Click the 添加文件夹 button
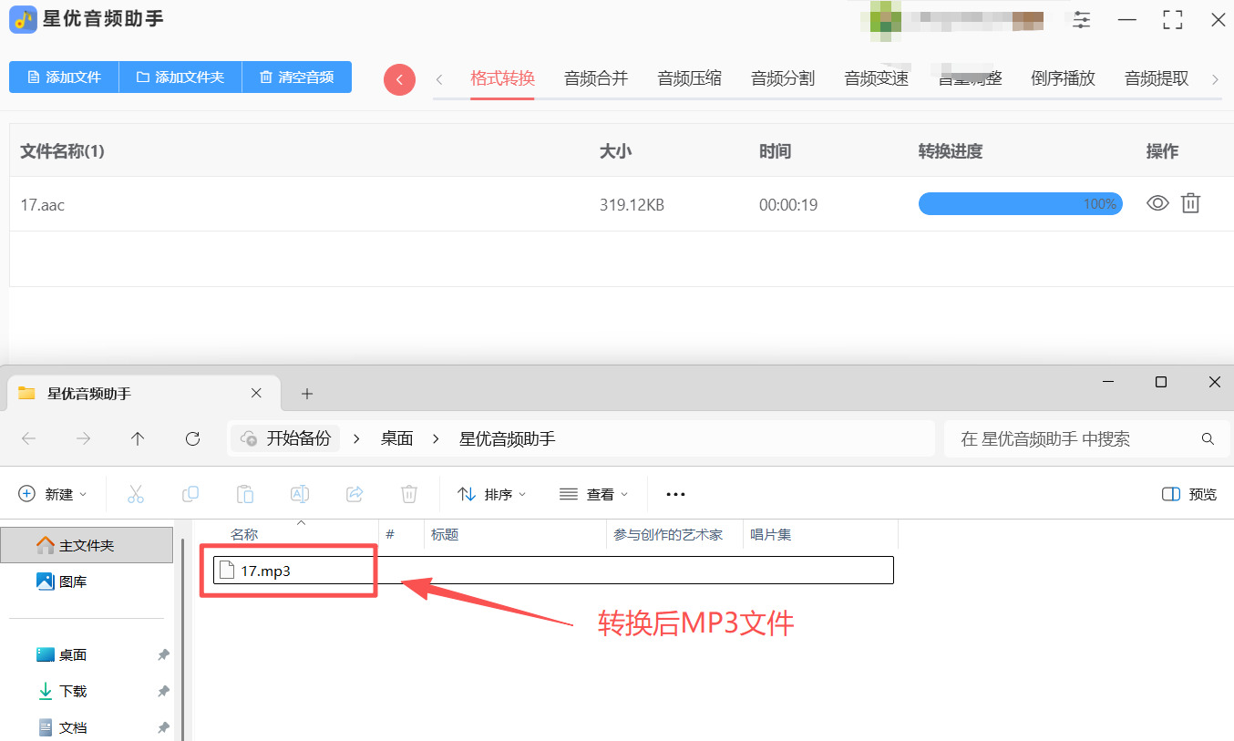This screenshot has width=1234, height=741. [180, 77]
